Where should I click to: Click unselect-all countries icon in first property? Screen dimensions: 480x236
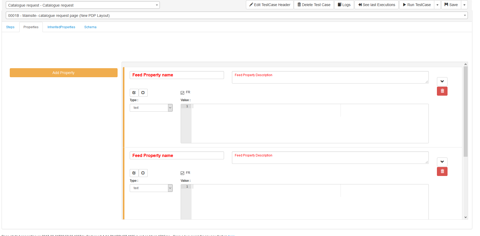[x=143, y=93]
